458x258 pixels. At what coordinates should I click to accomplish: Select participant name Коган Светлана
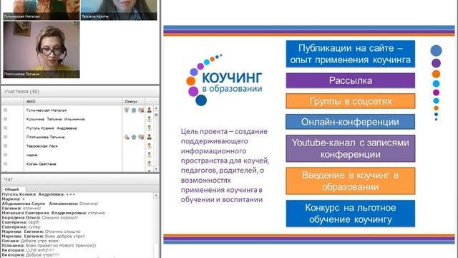(41, 164)
